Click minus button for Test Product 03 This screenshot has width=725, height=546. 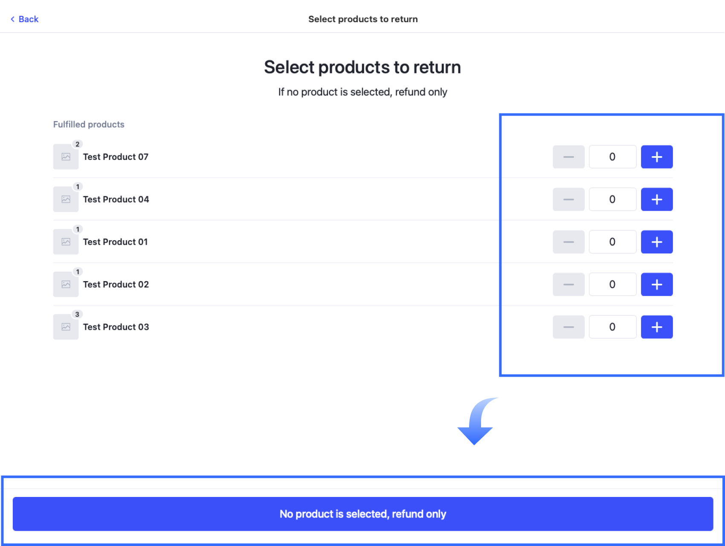point(568,327)
